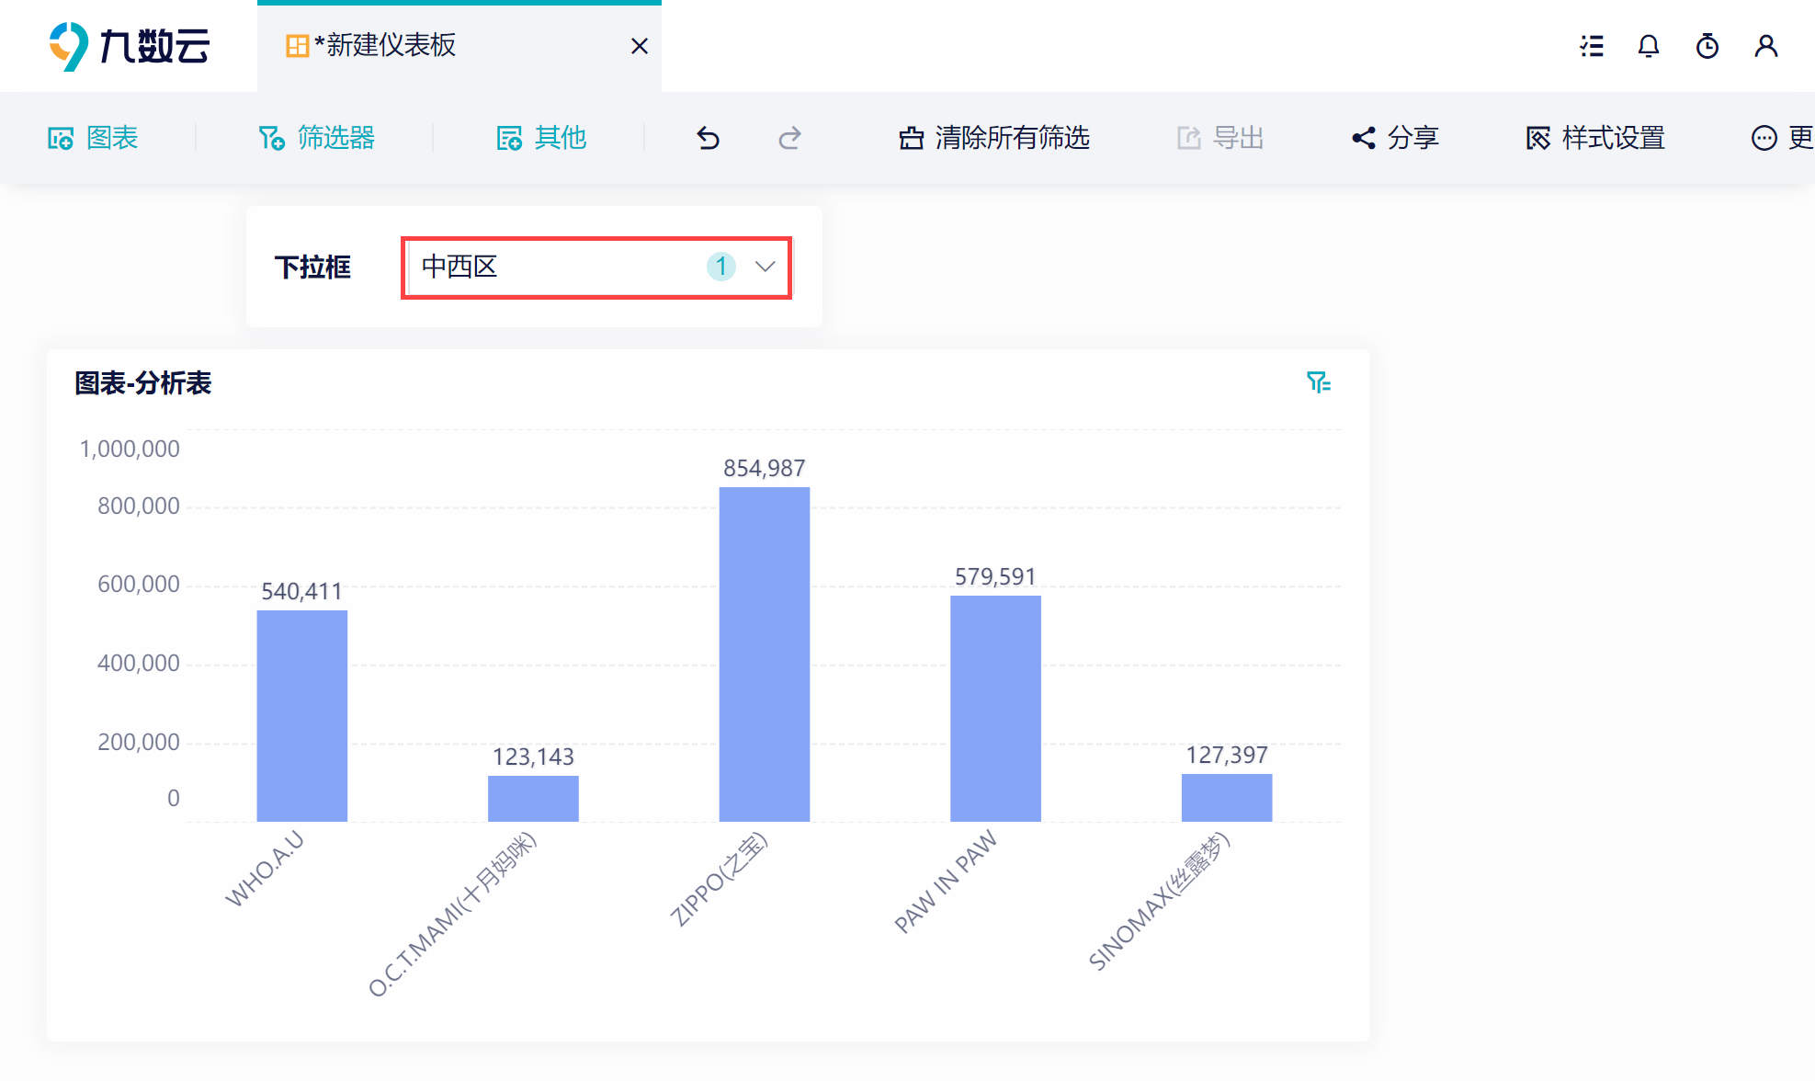The width and height of the screenshot is (1815, 1081).
Task: Click the chart filter icon
Action: click(x=1319, y=382)
